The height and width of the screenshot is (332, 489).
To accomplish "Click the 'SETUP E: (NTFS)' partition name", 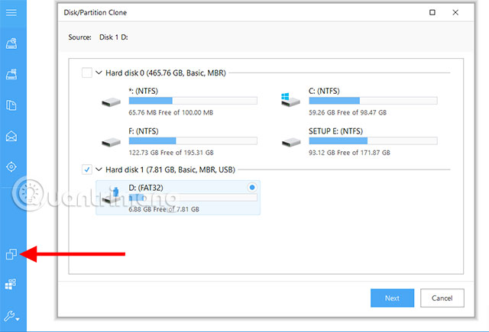I will pyautogui.click(x=336, y=131).
